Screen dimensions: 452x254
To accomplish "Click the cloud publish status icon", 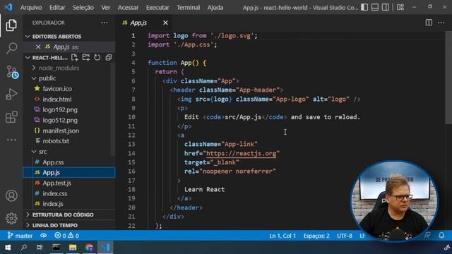I will 44,236.
